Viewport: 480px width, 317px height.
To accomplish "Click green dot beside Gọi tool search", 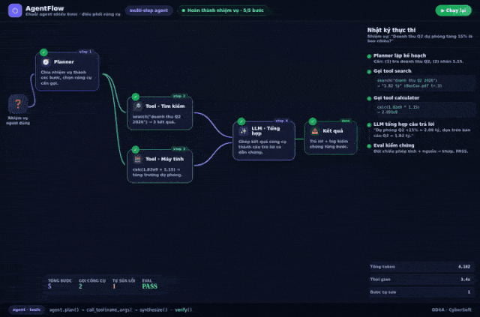I will click(x=369, y=72).
